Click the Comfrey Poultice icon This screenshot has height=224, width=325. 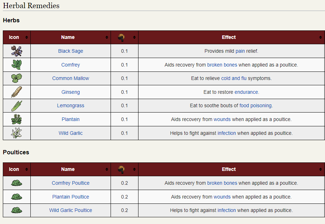[x=17, y=183]
